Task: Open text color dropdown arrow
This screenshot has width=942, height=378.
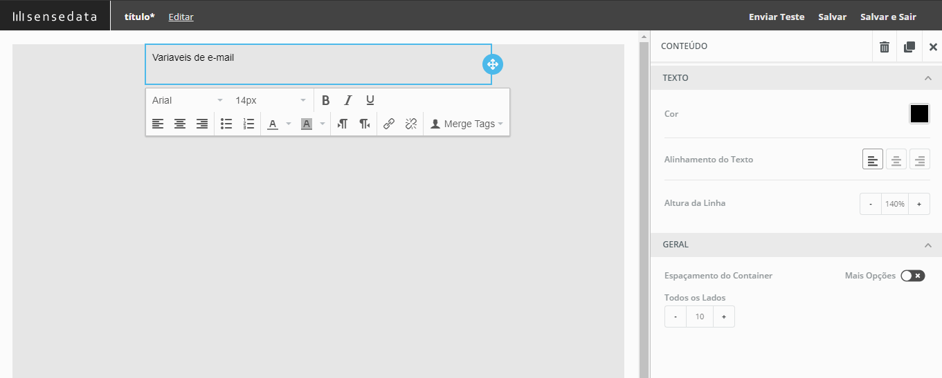Action: (x=289, y=124)
